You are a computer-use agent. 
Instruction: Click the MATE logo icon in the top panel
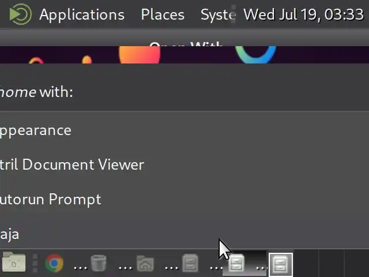click(20, 14)
